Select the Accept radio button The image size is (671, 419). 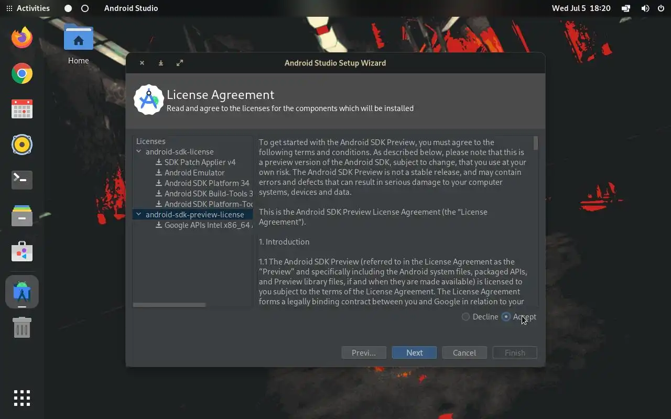coord(506,317)
